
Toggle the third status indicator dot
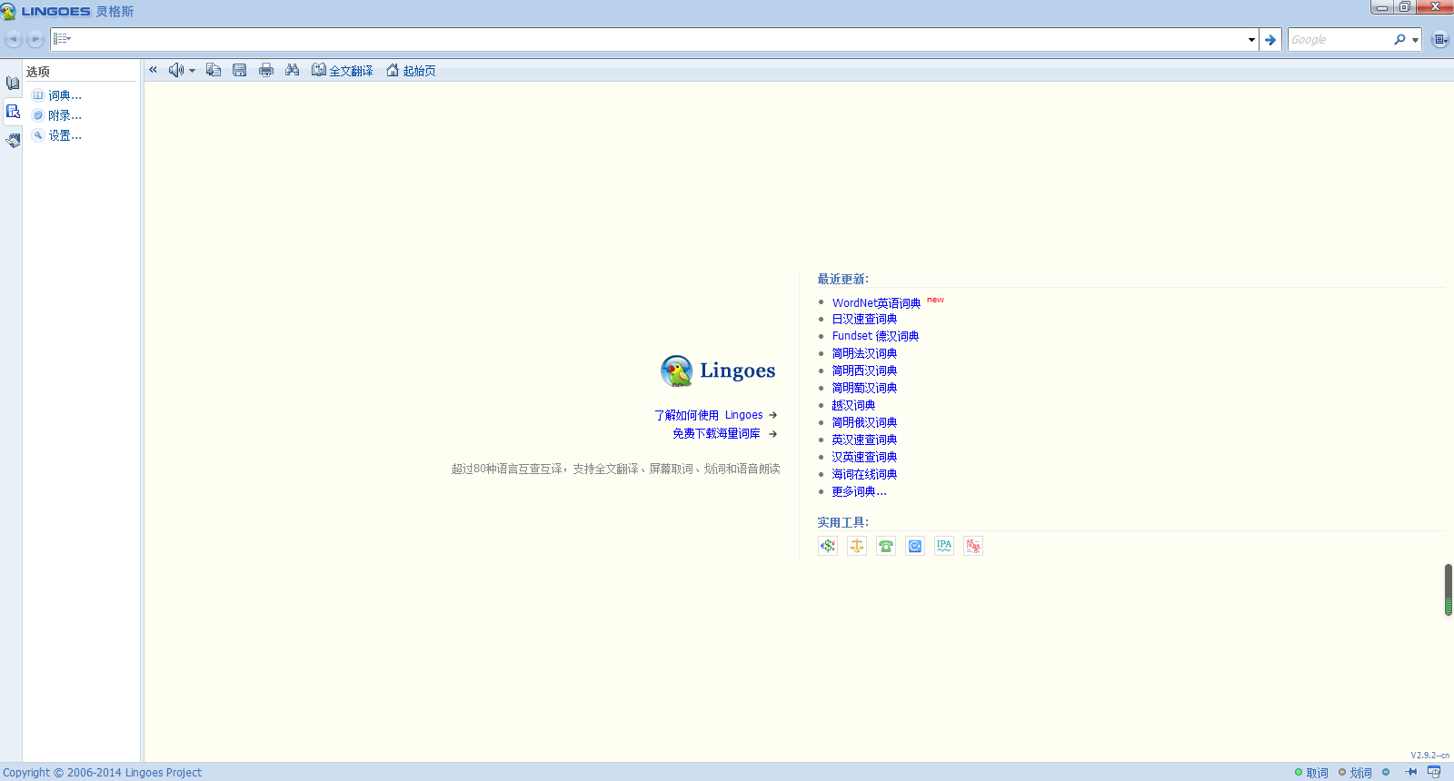[x=1386, y=772]
